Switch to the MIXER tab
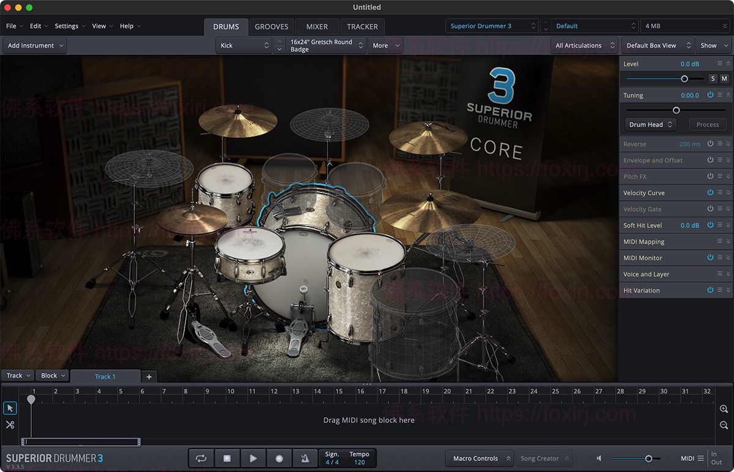 point(316,26)
